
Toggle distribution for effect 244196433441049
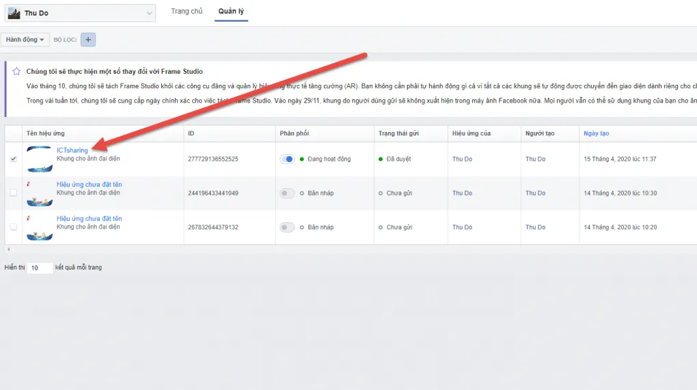[288, 193]
